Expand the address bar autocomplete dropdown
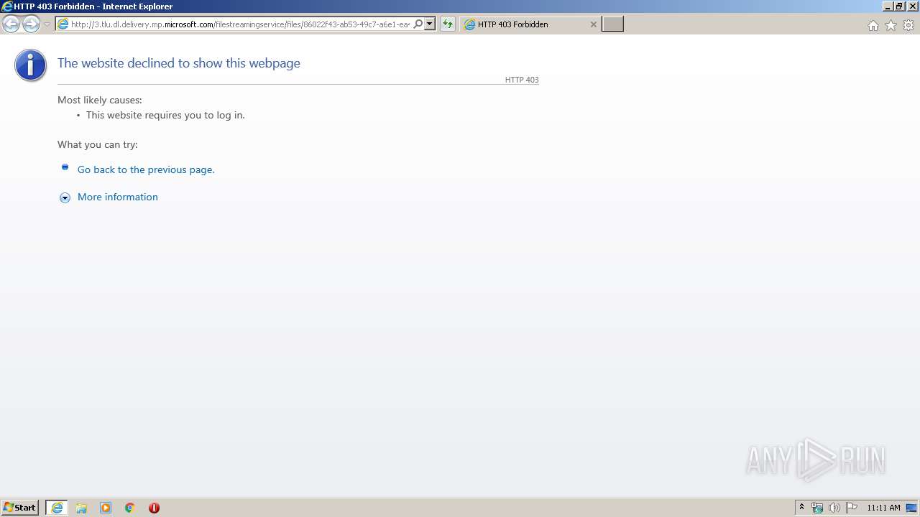Image resolution: width=920 pixels, height=517 pixels. coord(430,24)
